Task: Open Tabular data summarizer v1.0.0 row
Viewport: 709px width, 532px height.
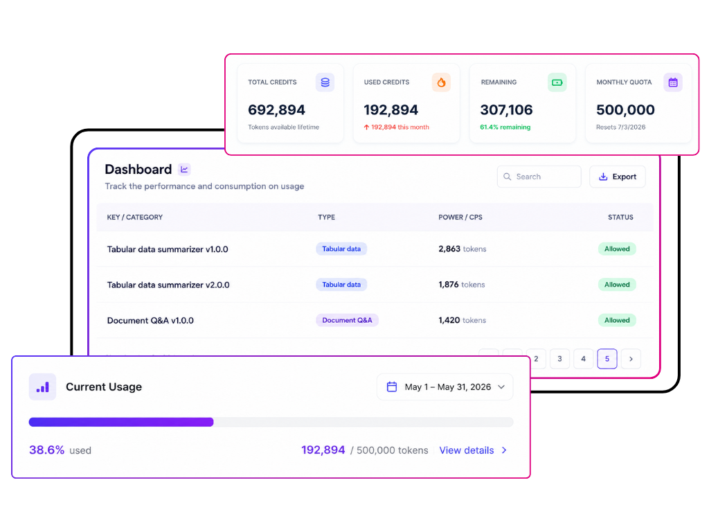Action: (x=375, y=249)
